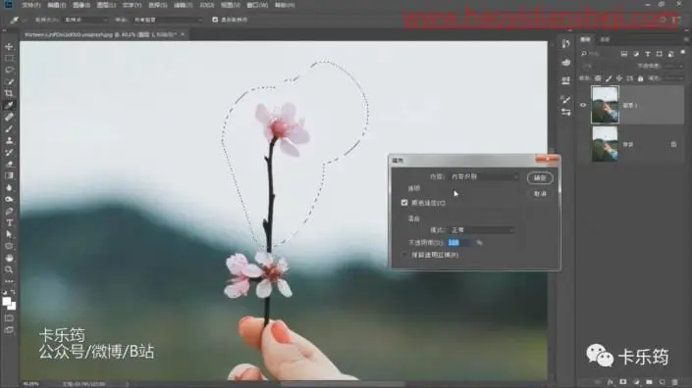This screenshot has height=388, width=692.
Task: Open the Edit (编辑) menu
Action: [57, 5]
